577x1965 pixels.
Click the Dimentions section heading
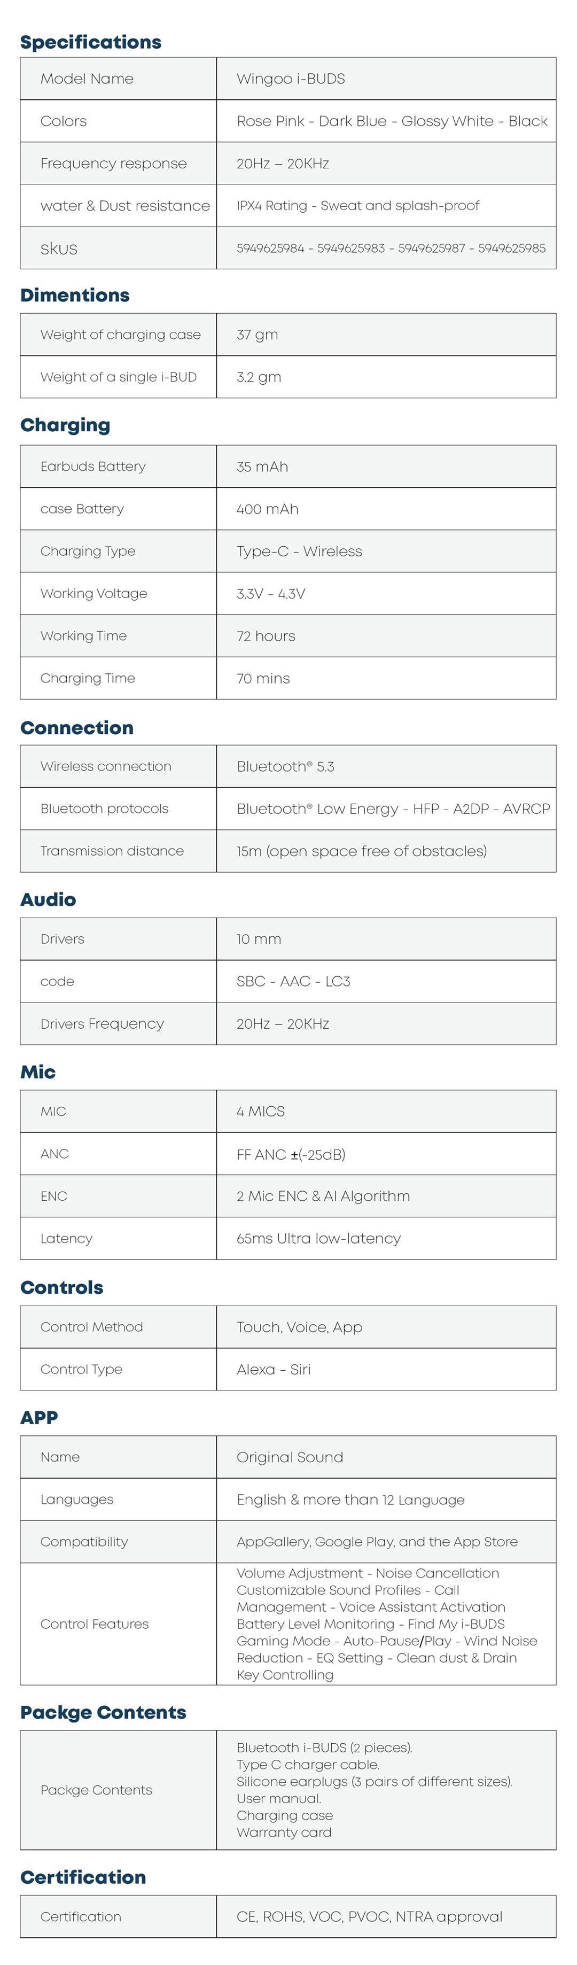point(75,295)
